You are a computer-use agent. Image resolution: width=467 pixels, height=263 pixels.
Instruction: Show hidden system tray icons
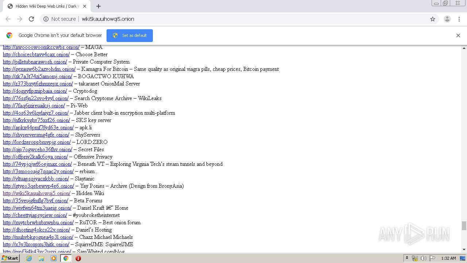click(407, 258)
